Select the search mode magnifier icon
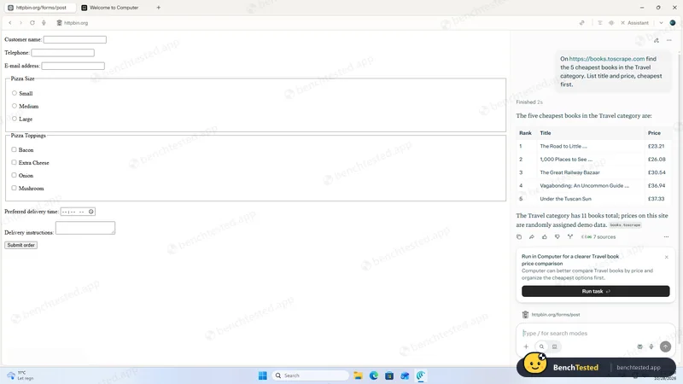The height and width of the screenshot is (384, 683). click(541, 346)
